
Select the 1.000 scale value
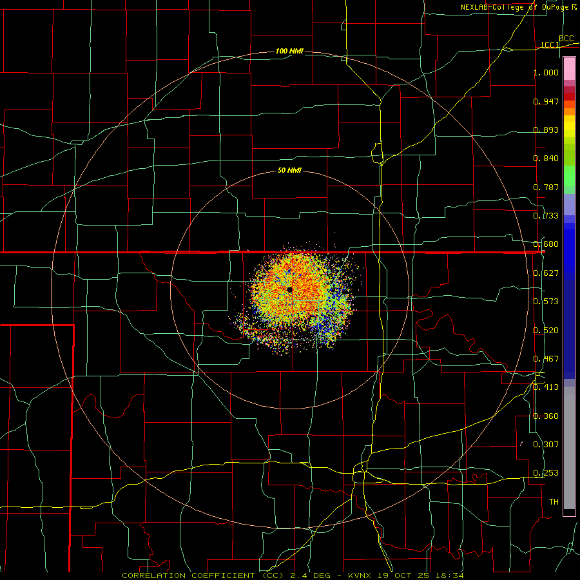click(546, 72)
